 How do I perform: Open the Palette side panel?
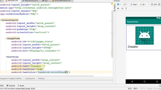click(x=115, y=7)
